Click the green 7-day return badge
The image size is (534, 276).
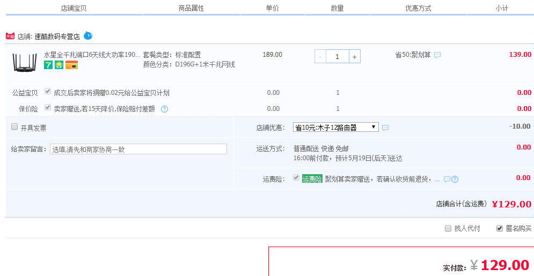pyautogui.click(x=48, y=65)
